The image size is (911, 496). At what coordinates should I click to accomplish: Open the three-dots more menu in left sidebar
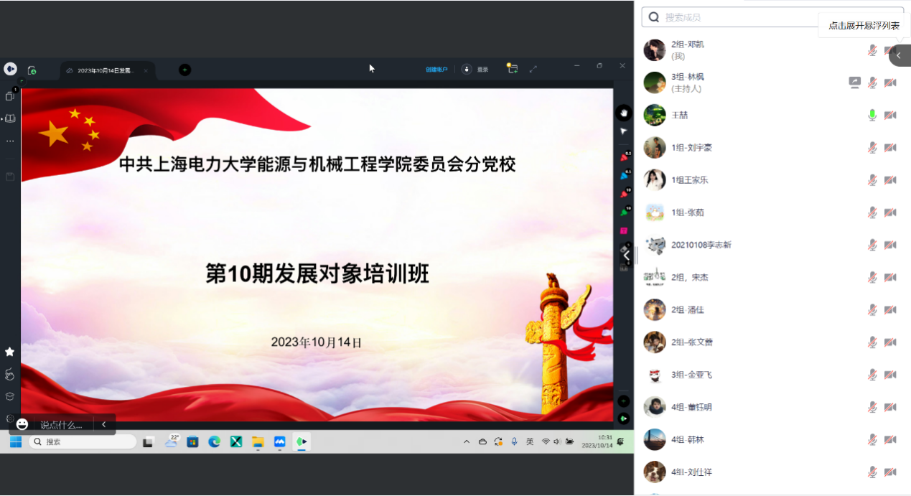pos(10,141)
